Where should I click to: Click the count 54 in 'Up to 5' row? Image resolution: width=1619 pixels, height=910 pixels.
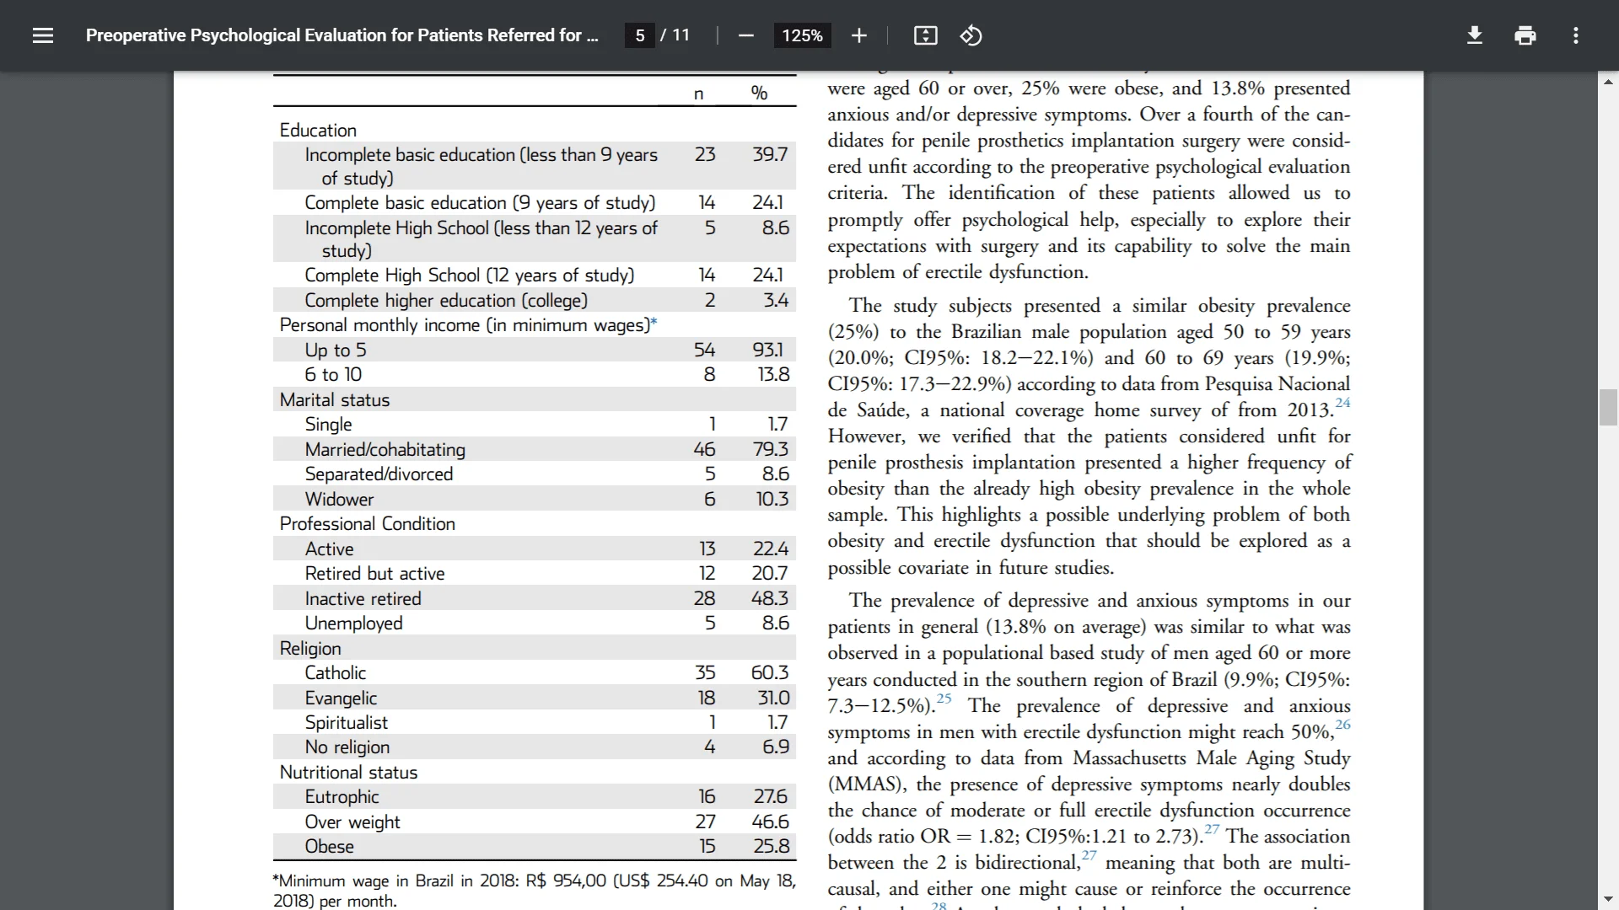point(704,350)
